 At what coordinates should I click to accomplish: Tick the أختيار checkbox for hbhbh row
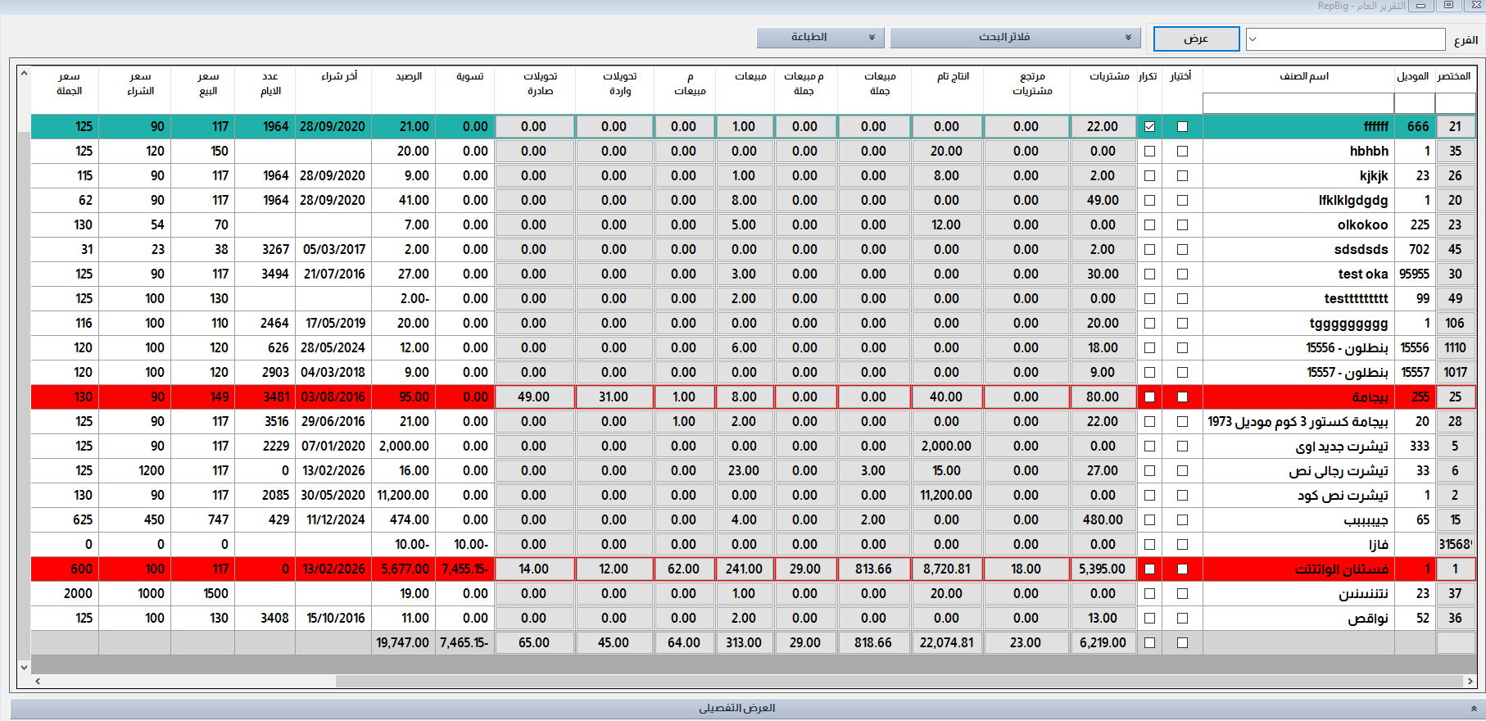1182,151
